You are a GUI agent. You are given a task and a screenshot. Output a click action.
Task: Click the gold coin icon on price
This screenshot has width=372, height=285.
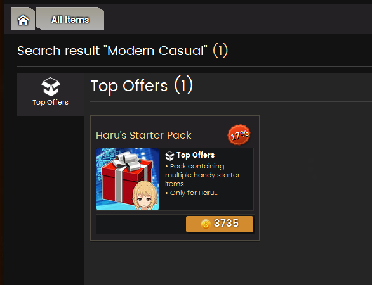(206, 224)
